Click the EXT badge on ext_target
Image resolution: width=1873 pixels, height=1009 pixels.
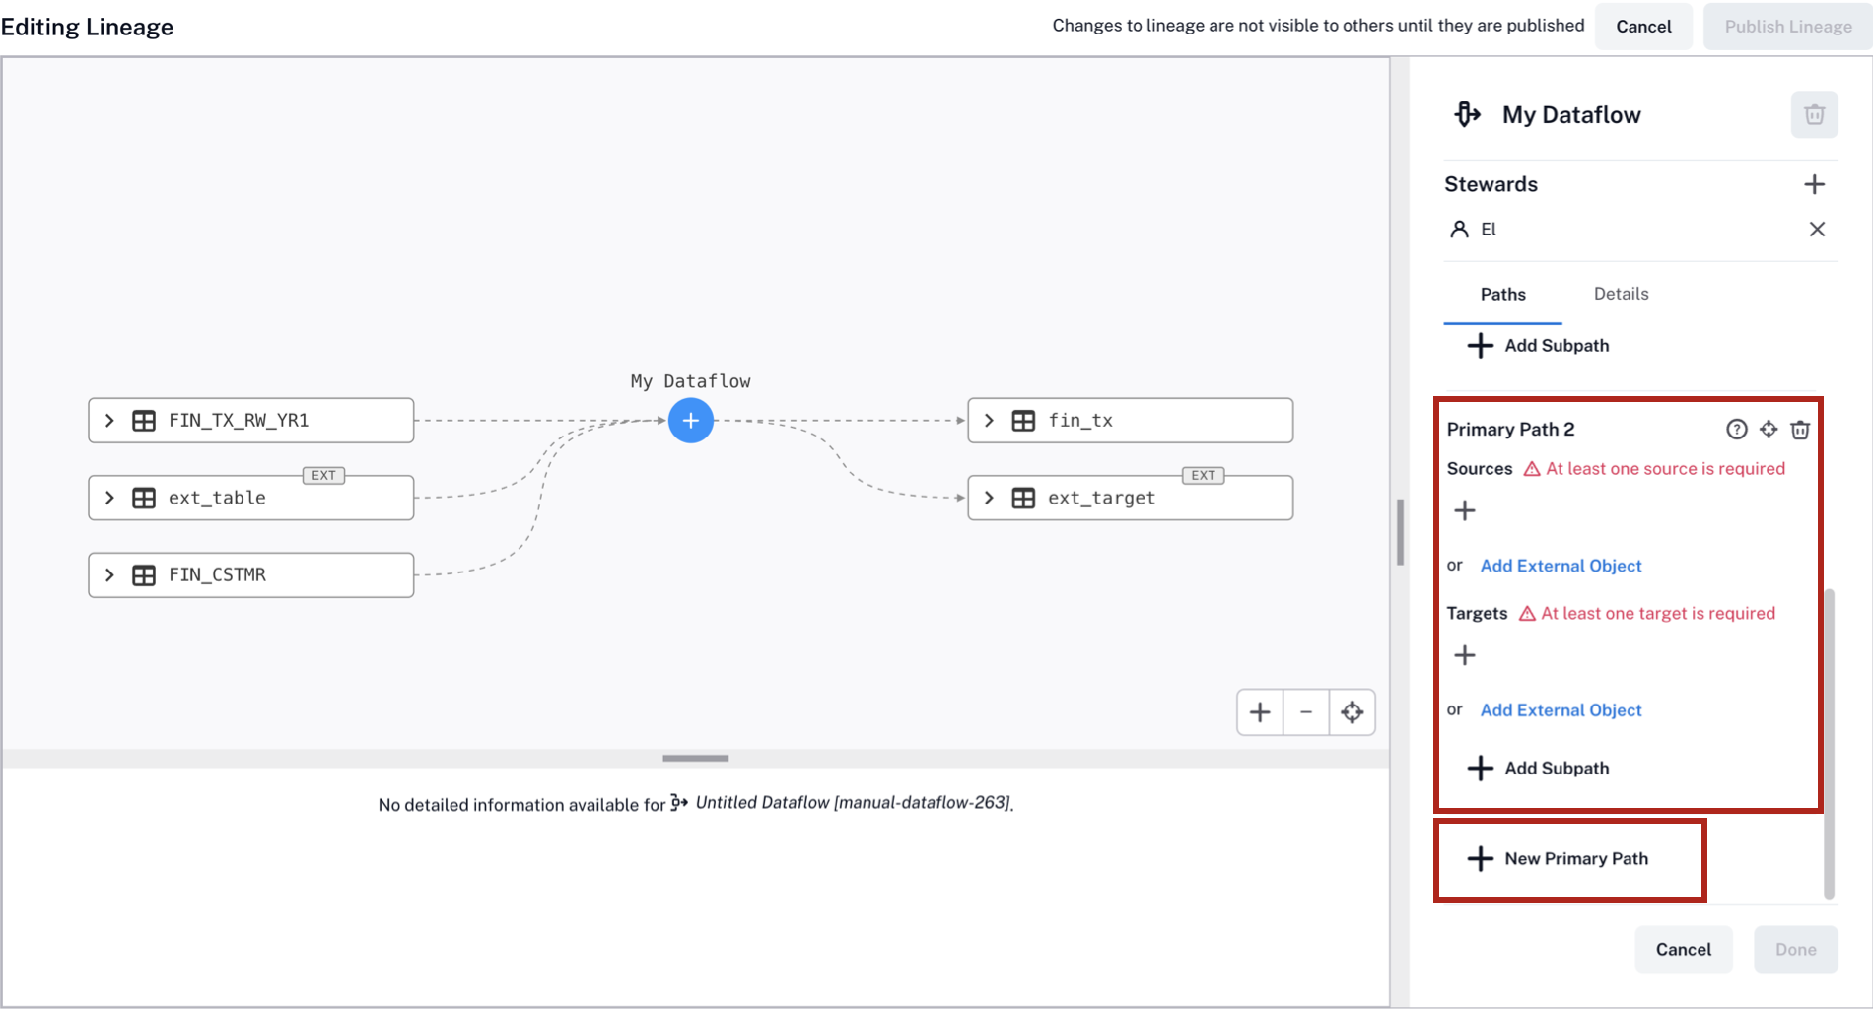coord(1203,475)
